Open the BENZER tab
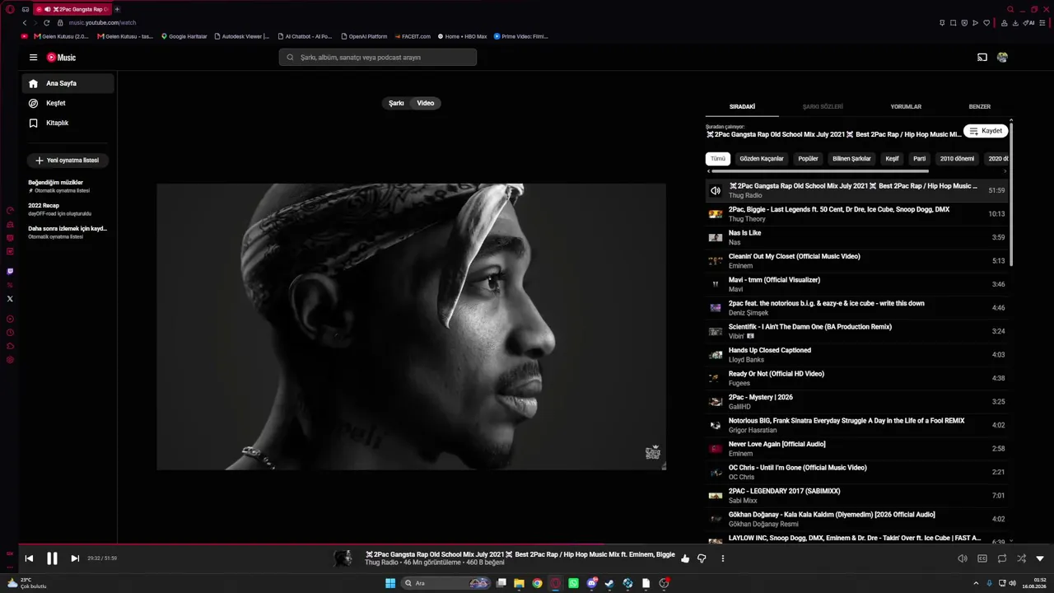This screenshot has width=1054, height=593. pyautogui.click(x=980, y=106)
